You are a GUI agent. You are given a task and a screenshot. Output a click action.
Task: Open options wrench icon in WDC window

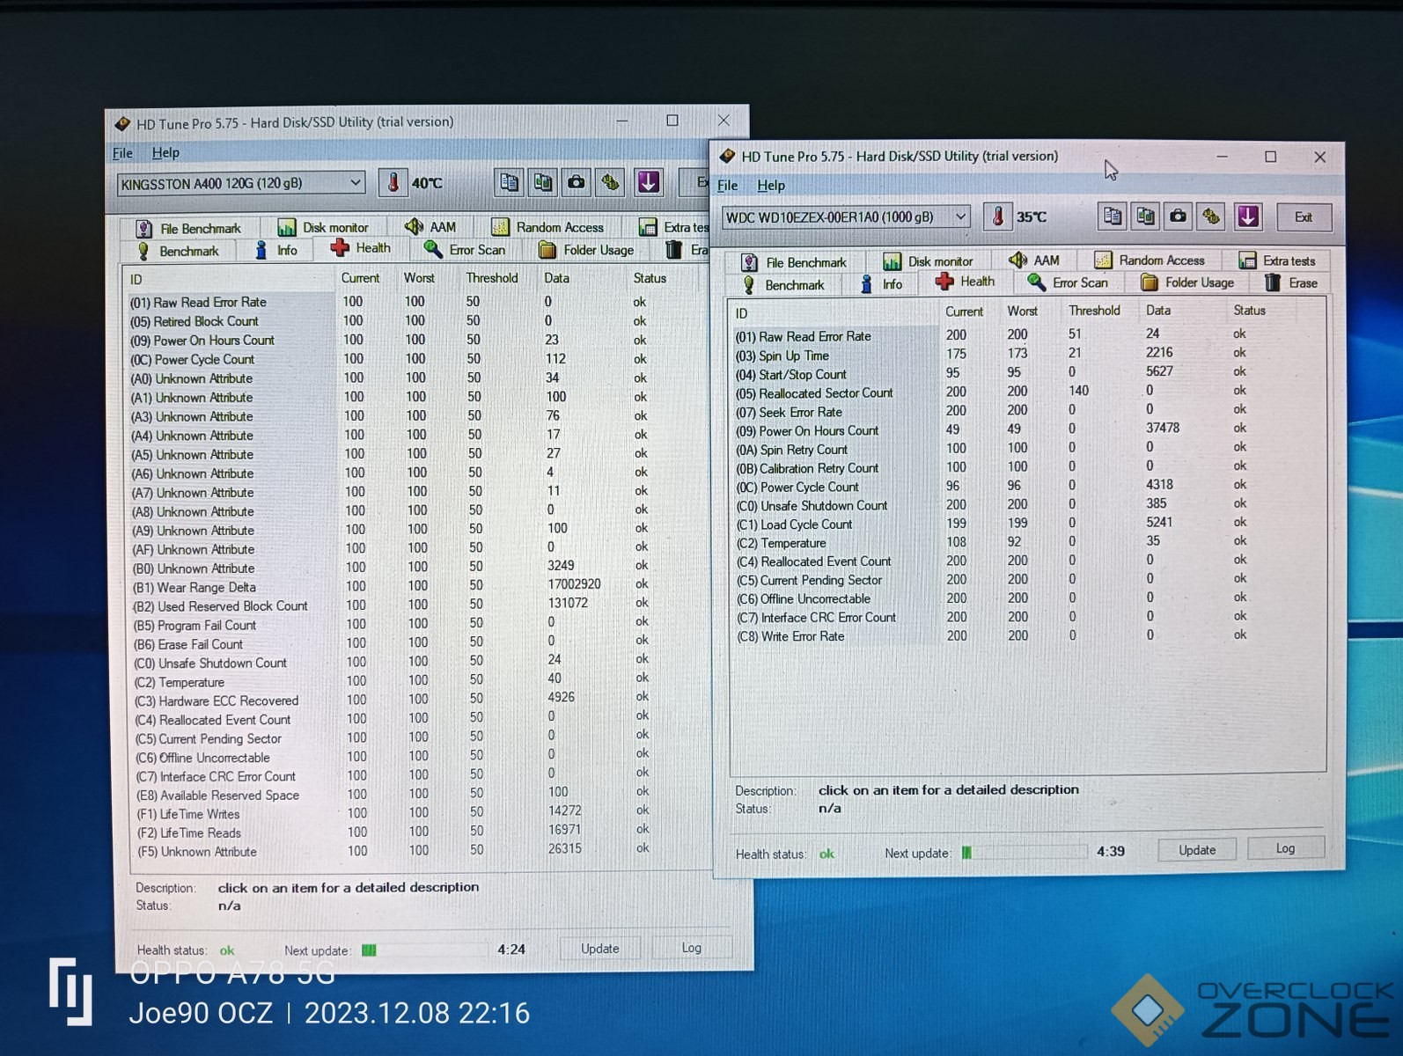(1212, 216)
